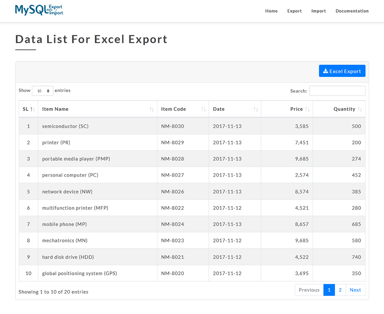Viewport: 384px width, 314px height.
Task: Go to page 2 of results
Action: (340, 290)
